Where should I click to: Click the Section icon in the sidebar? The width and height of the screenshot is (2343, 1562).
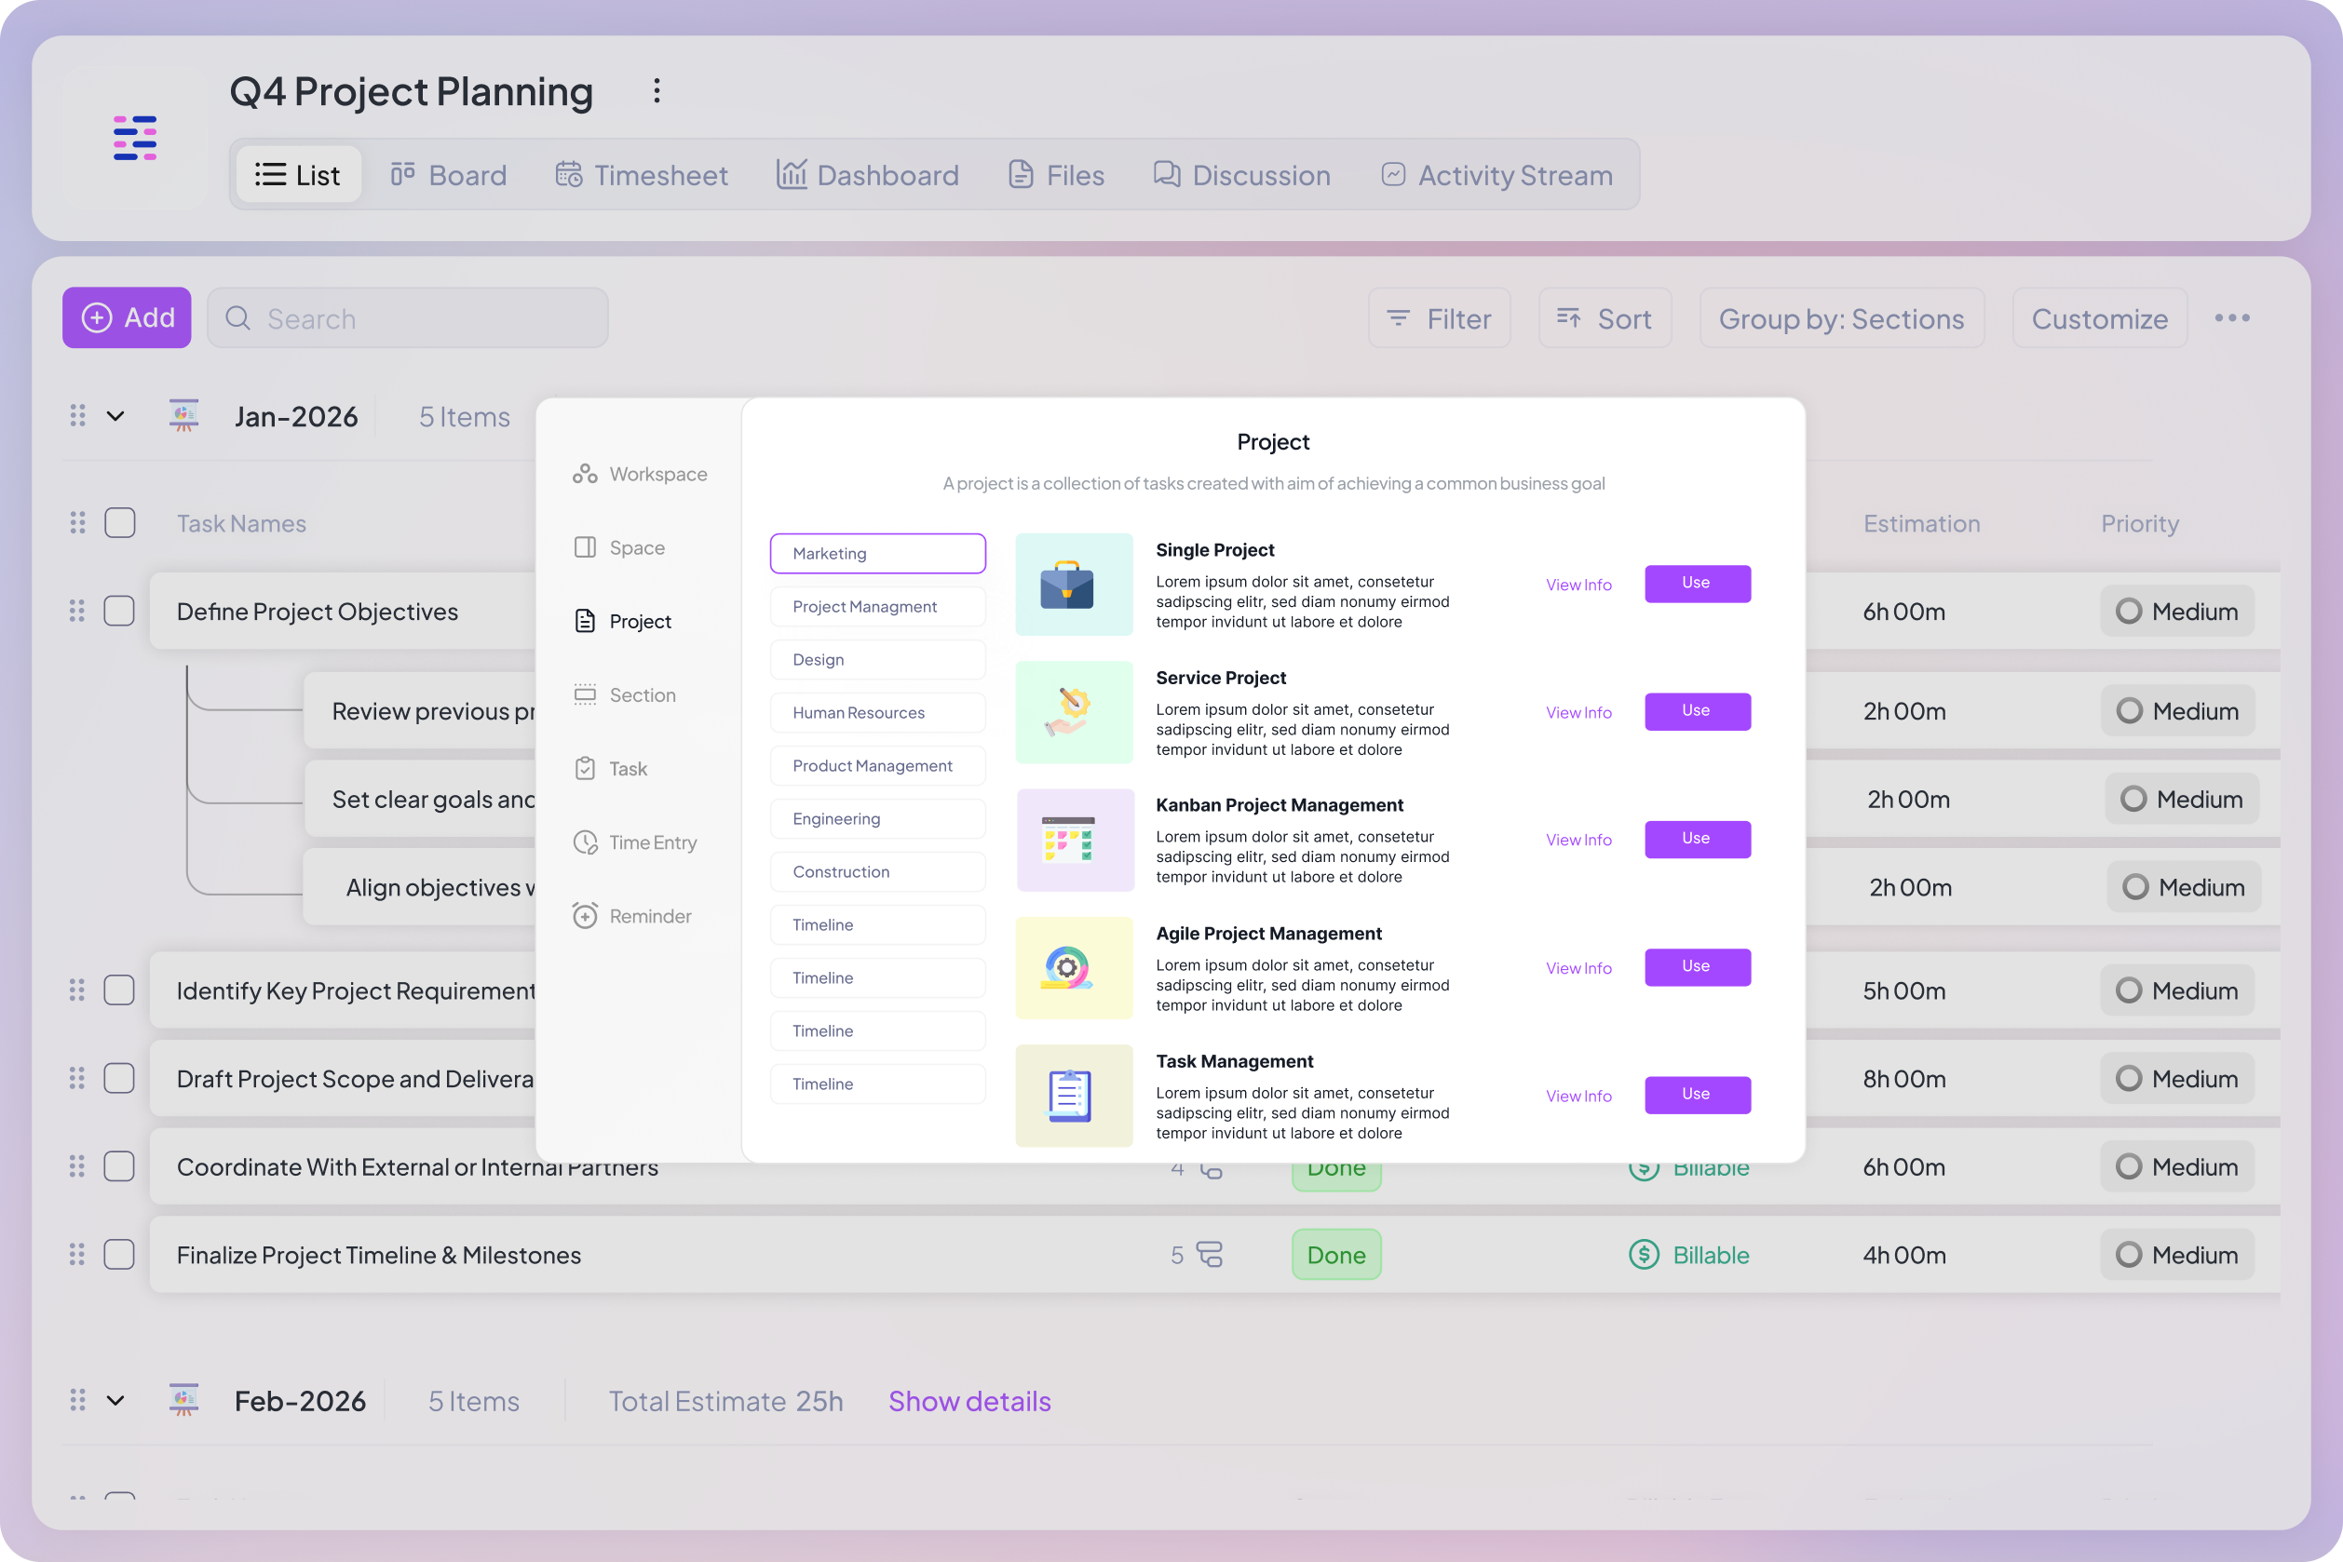pos(585,694)
